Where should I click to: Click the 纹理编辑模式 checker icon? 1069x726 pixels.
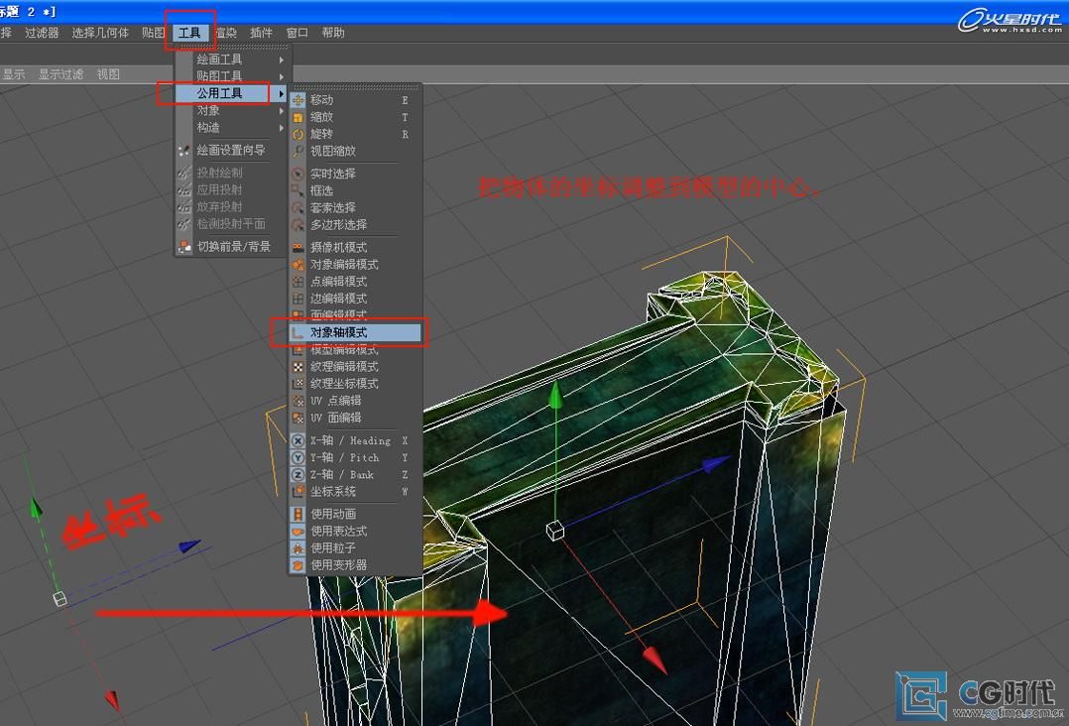pyautogui.click(x=297, y=367)
